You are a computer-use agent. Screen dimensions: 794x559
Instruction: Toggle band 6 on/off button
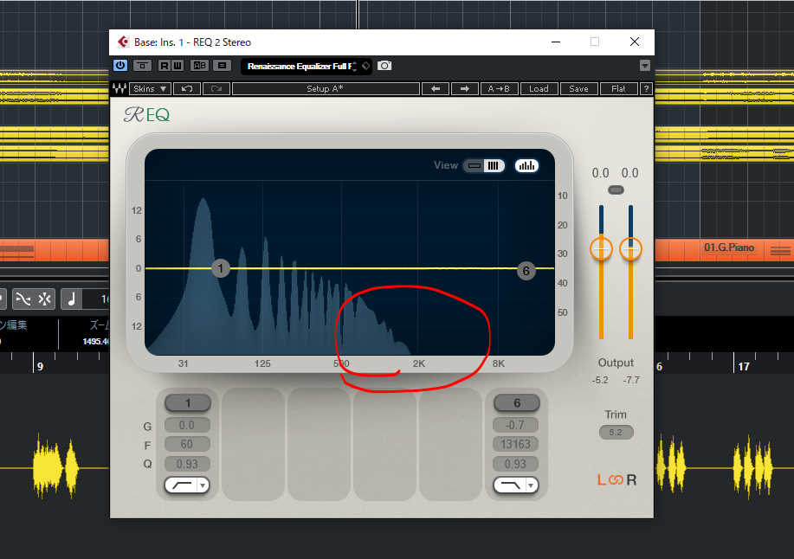(517, 403)
